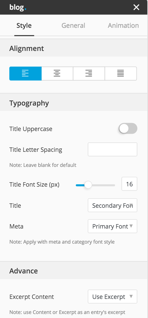Select right text alignment icon

click(89, 73)
